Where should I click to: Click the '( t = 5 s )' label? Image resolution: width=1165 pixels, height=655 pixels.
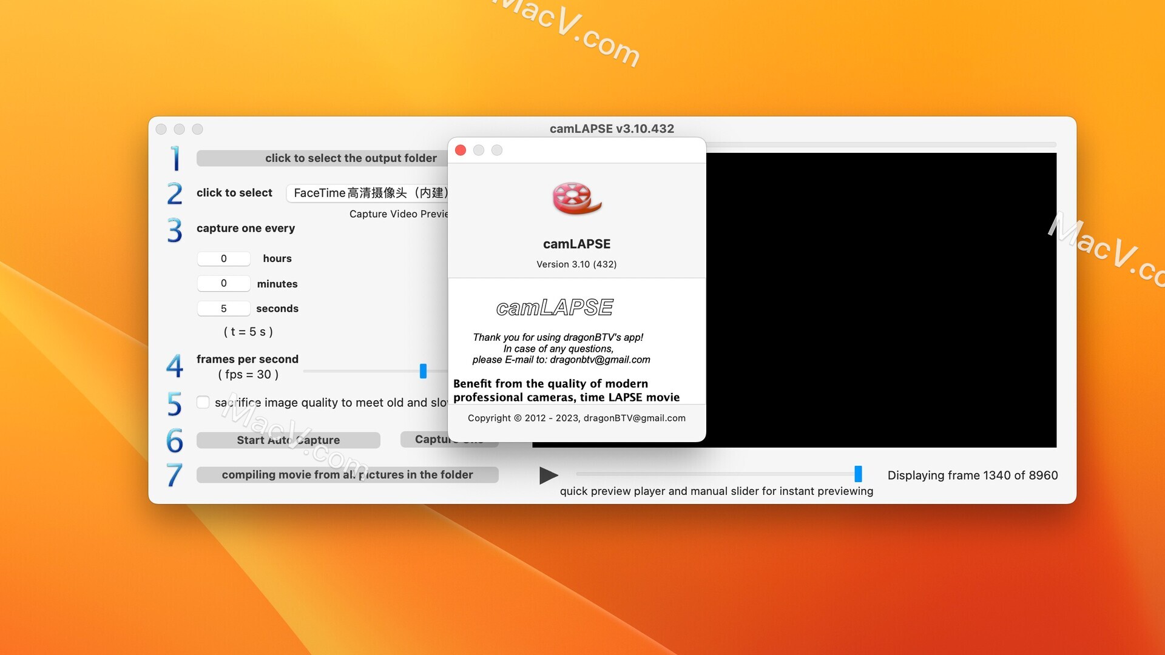(248, 332)
